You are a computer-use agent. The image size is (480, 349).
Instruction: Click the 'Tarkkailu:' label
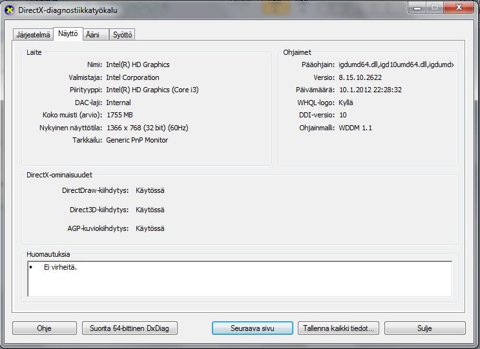[87, 140]
